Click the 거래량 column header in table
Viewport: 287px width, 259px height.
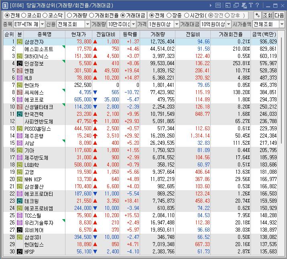click(158, 34)
